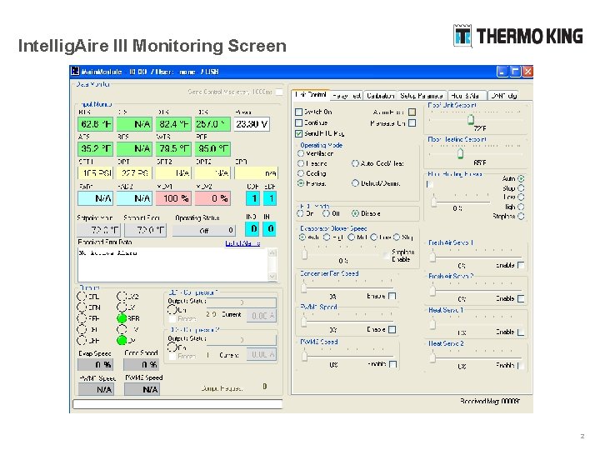
Task: Enable the Condenser Fan Speed checkbox
Action: pyautogui.click(x=392, y=296)
